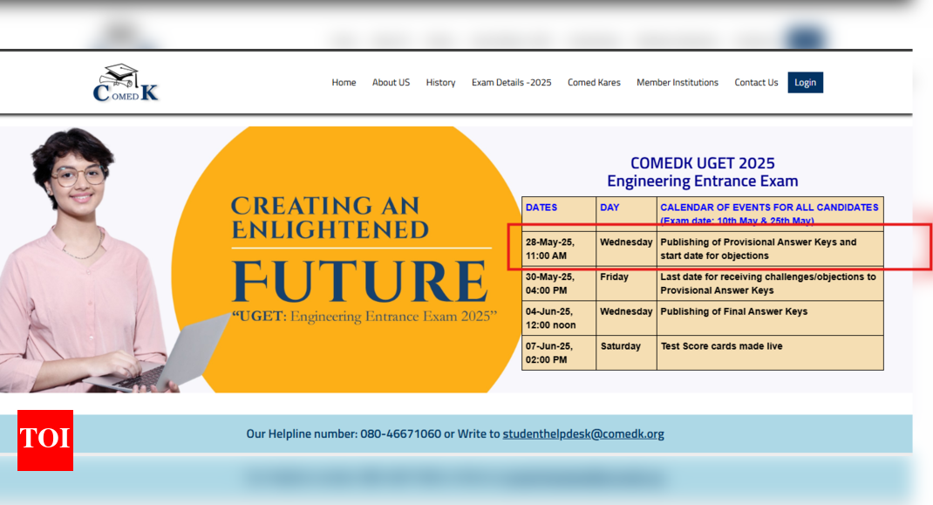Screen dimensions: 933x505
Task: Click the 07-Jun-25, 02:00 PM date cell
Action: [x=559, y=352]
